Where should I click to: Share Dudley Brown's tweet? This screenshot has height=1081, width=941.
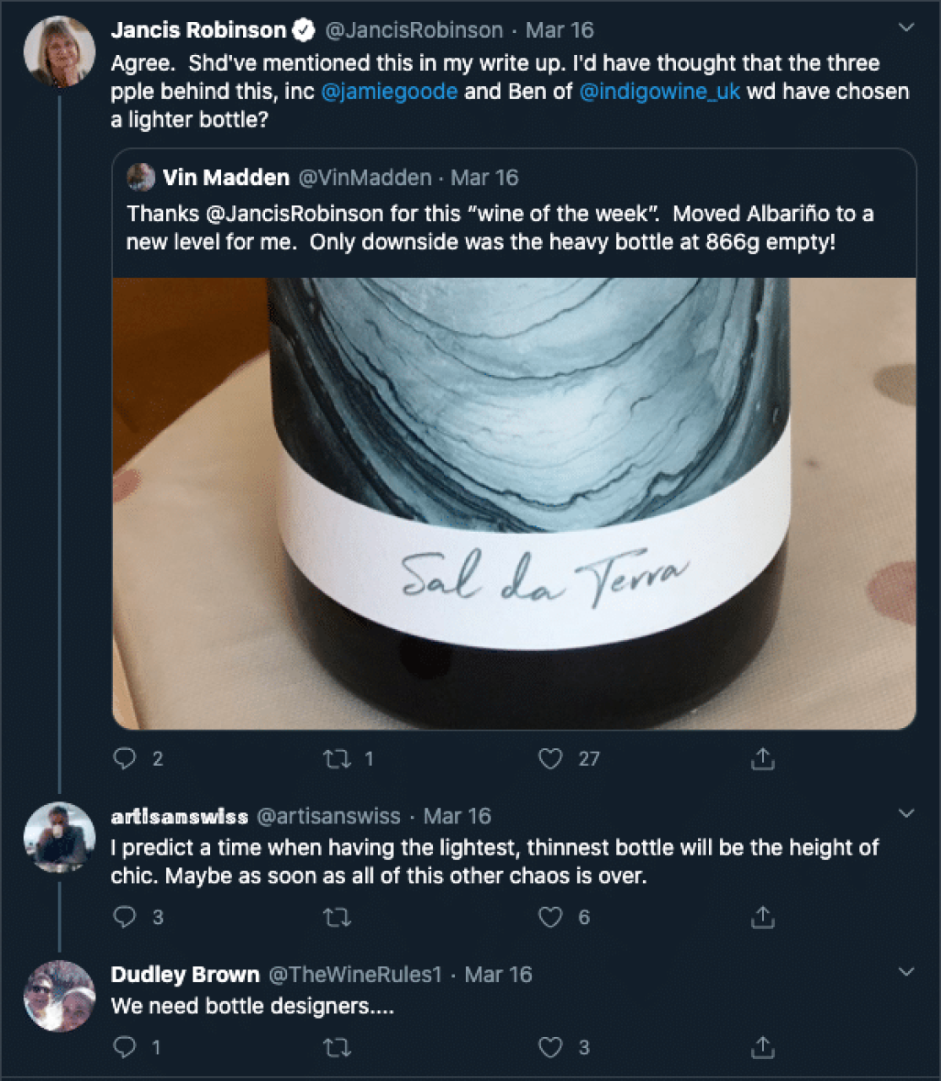click(x=762, y=1047)
